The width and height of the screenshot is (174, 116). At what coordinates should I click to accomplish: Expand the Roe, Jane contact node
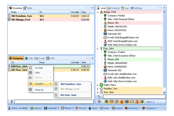click(97, 92)
